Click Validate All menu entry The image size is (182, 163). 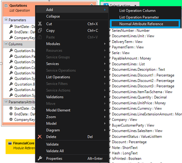click(72, 151)
